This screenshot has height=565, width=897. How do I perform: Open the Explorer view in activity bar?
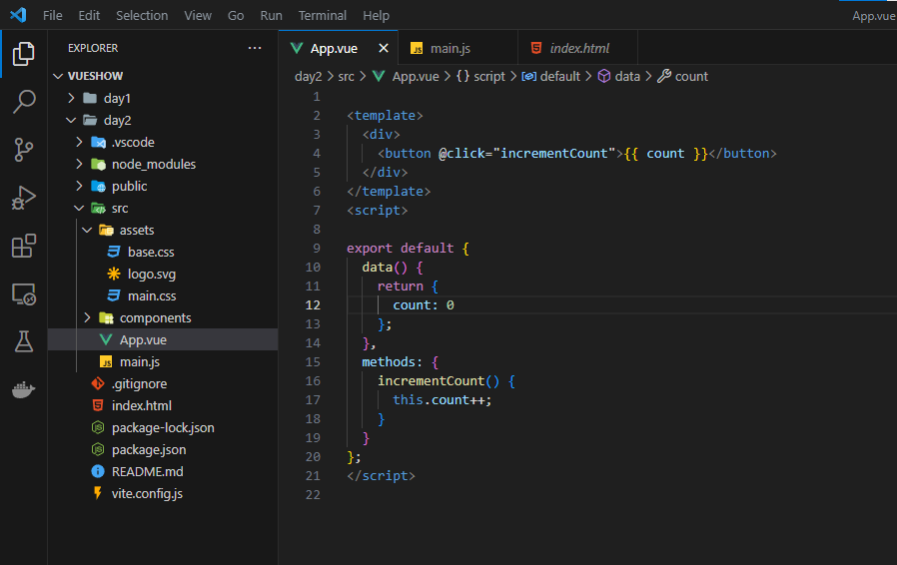coord(23,54)
